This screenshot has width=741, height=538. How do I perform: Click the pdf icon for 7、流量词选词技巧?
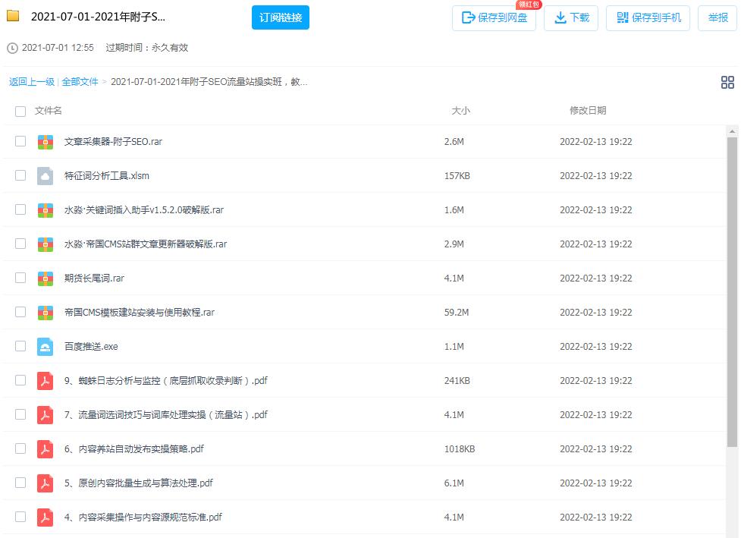[x=46, y=414]
